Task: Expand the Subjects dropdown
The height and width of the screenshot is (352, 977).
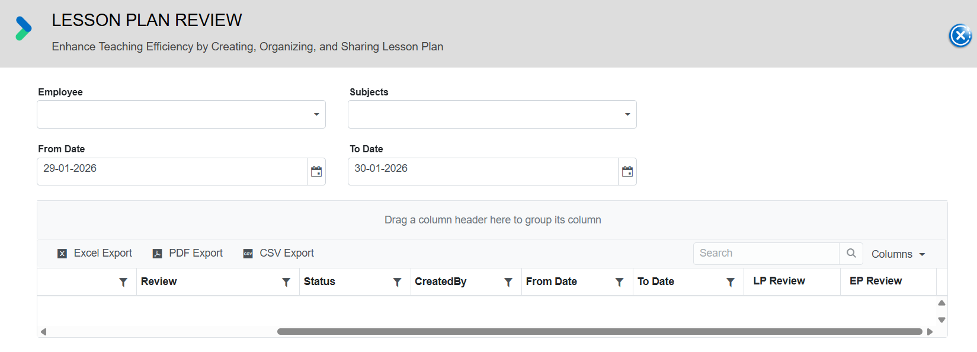Action: point(627,114)
